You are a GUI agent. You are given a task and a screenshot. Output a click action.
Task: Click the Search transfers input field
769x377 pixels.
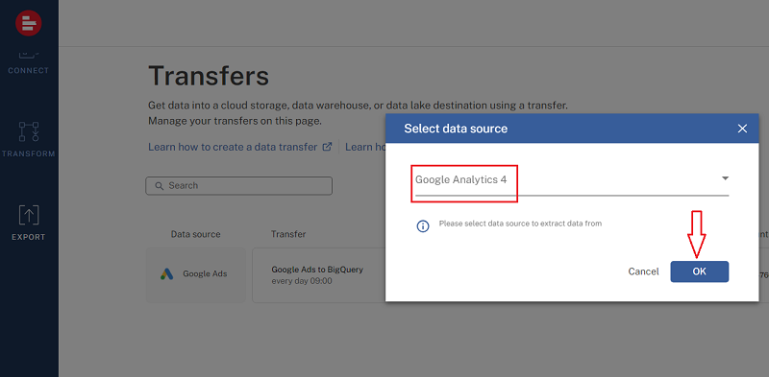point(238,185)
